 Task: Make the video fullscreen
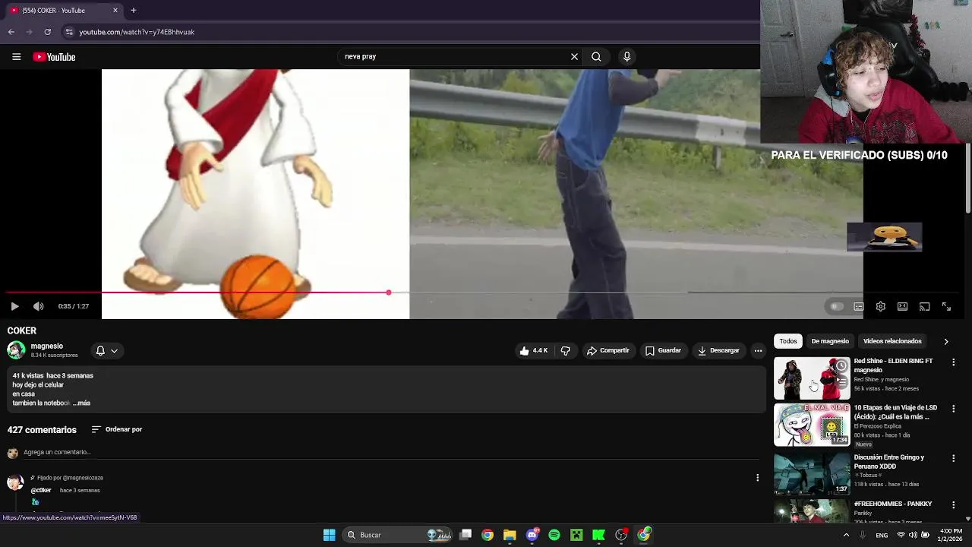coord(946,306)
